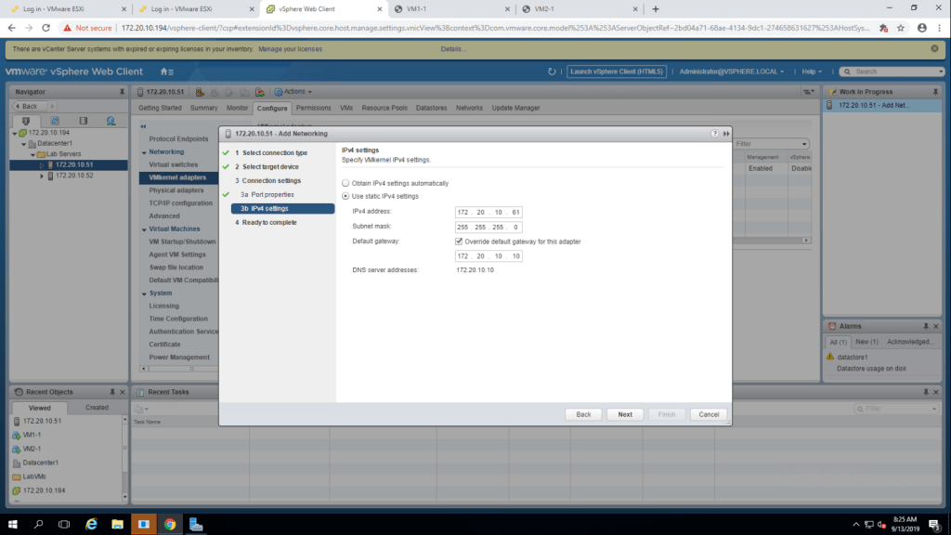This screenshot has height=535, width=951.
Task: Click the help icon in Add Networking dialog
Action: click(x=715, y=134)
